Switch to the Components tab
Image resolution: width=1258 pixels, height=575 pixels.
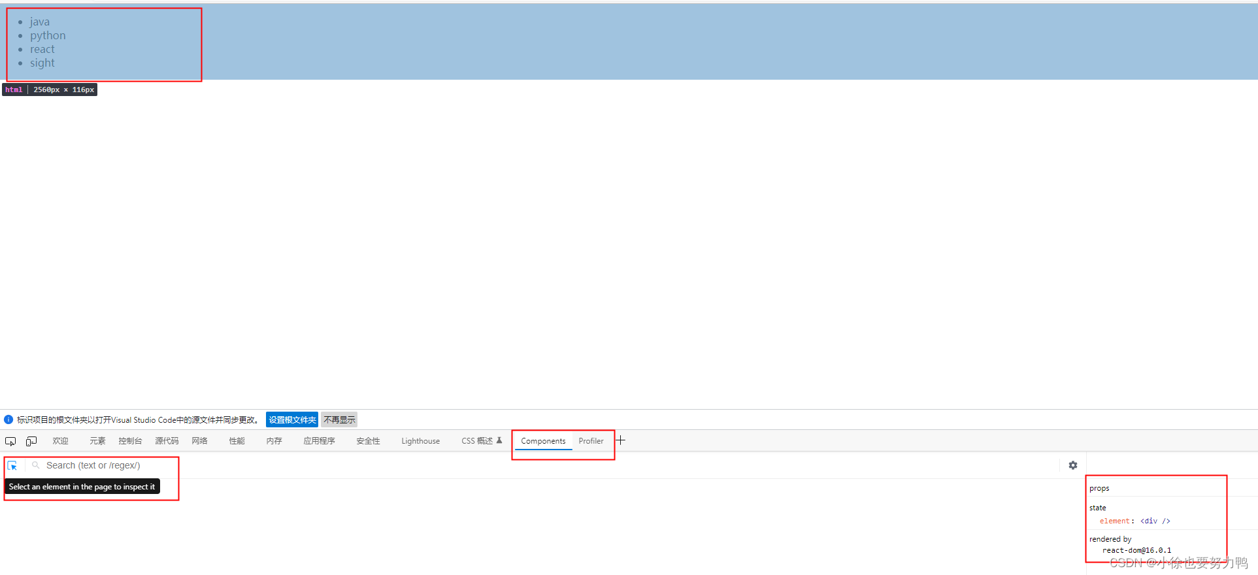point(543,441)
